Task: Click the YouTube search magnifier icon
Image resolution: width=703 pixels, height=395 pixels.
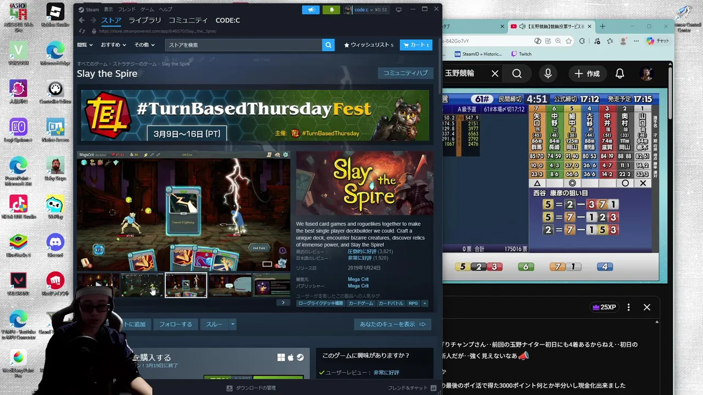Action: pos(517,74)
